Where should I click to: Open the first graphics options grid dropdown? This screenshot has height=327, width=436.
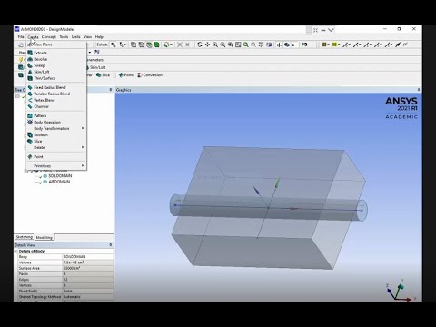tap(325, 45)
